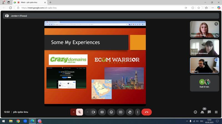This screenshot has width=222, height=124.
Task: Turn on captions button
Action: [102, 112]
